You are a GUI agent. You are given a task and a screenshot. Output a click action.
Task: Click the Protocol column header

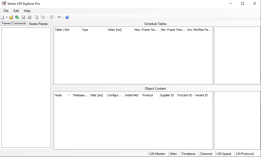[150, 95]
